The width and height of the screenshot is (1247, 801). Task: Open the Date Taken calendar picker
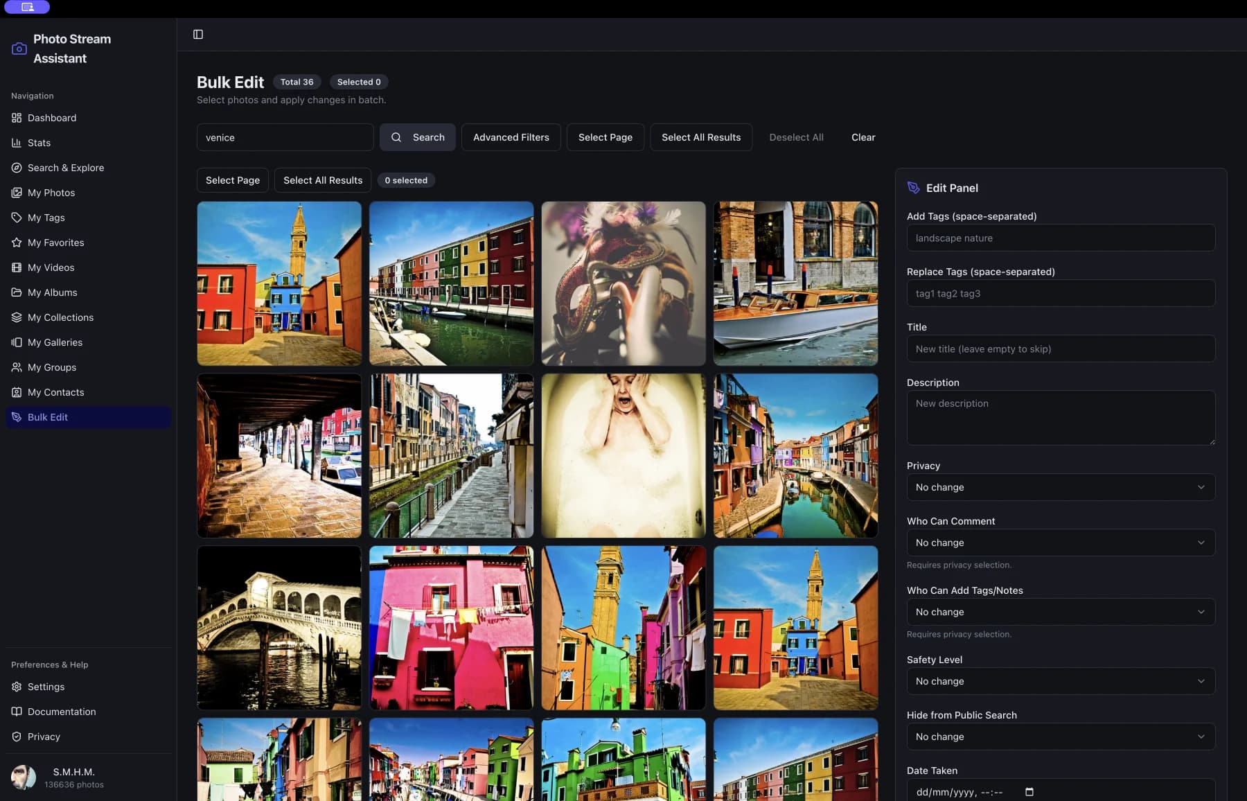coord(1030,791)
